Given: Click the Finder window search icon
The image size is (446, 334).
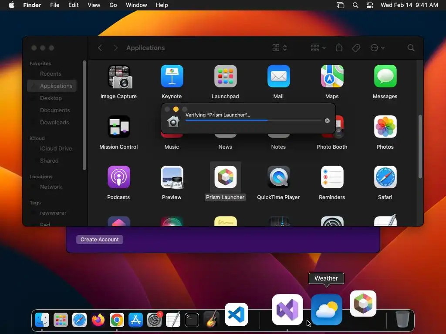Looking at the screenshot, I should [411, 48].
